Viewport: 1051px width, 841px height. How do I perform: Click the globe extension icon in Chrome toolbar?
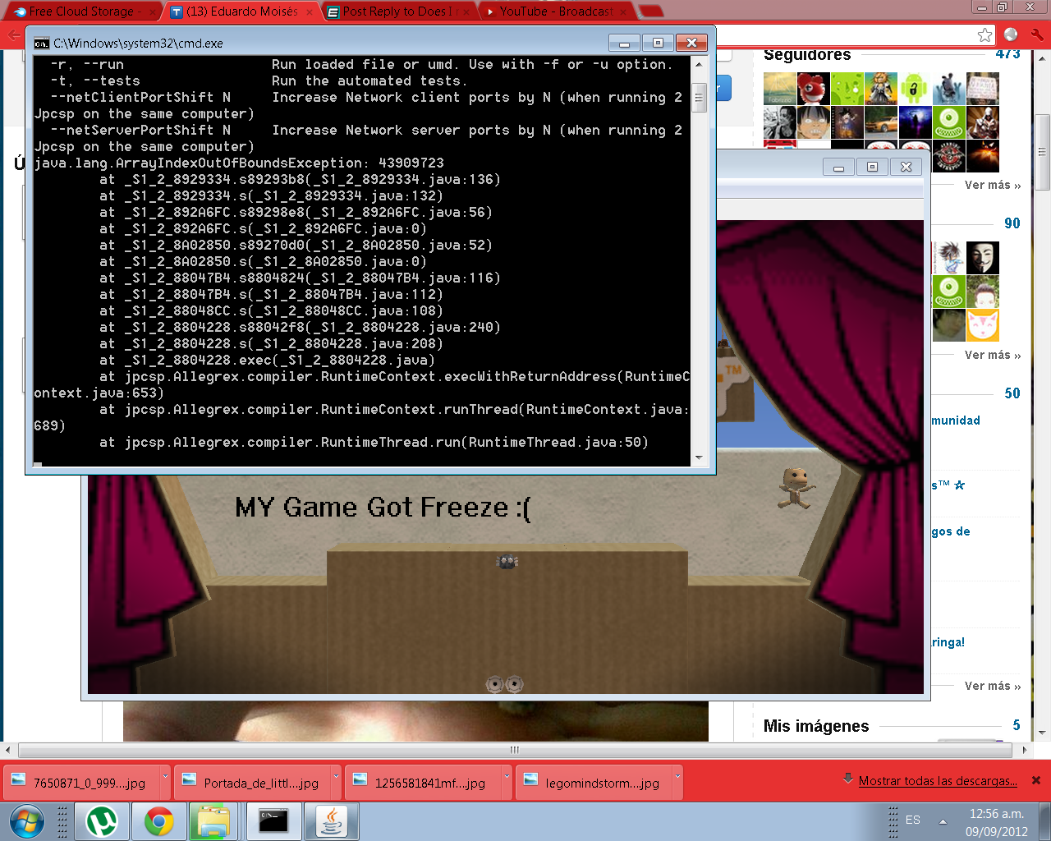point(1011,34)
